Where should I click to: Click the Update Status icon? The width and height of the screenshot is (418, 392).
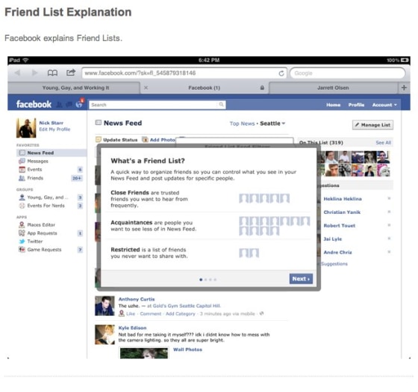(x=99, y=139)
